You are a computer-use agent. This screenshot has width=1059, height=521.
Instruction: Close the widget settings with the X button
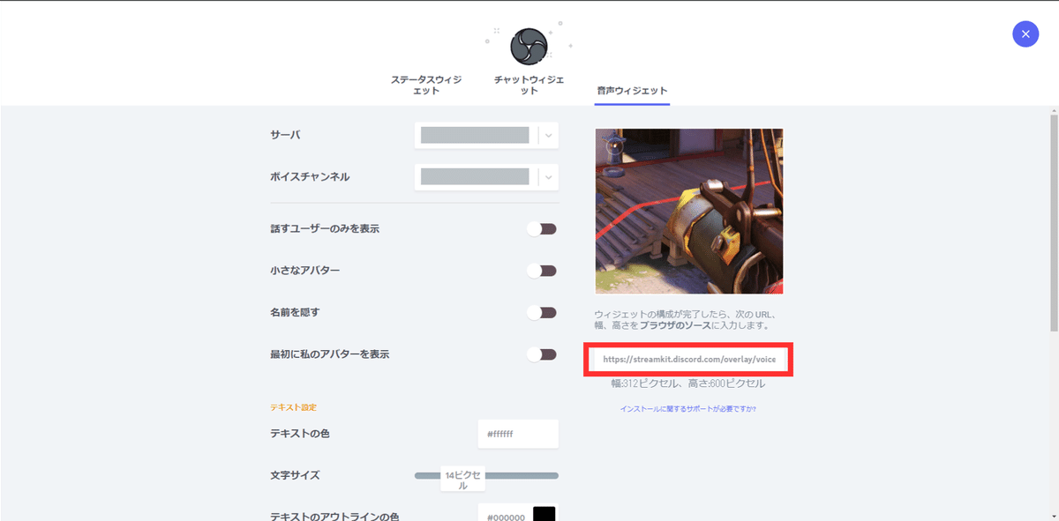1025,33
